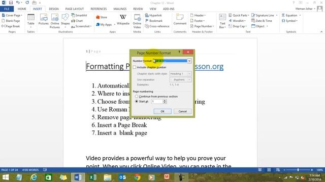
Task: Insert a Page Break from ribbon
Action: [x=11, y=26]
